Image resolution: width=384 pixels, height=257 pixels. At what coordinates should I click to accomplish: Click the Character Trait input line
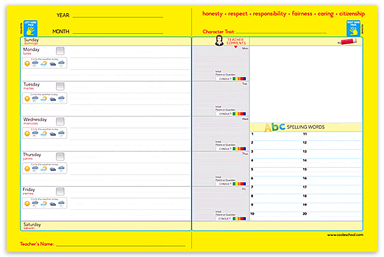point(281,33)
